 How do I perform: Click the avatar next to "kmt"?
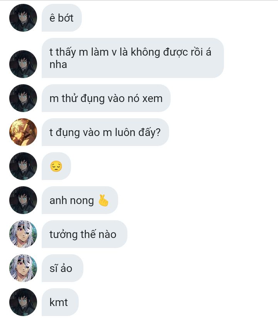23,302
